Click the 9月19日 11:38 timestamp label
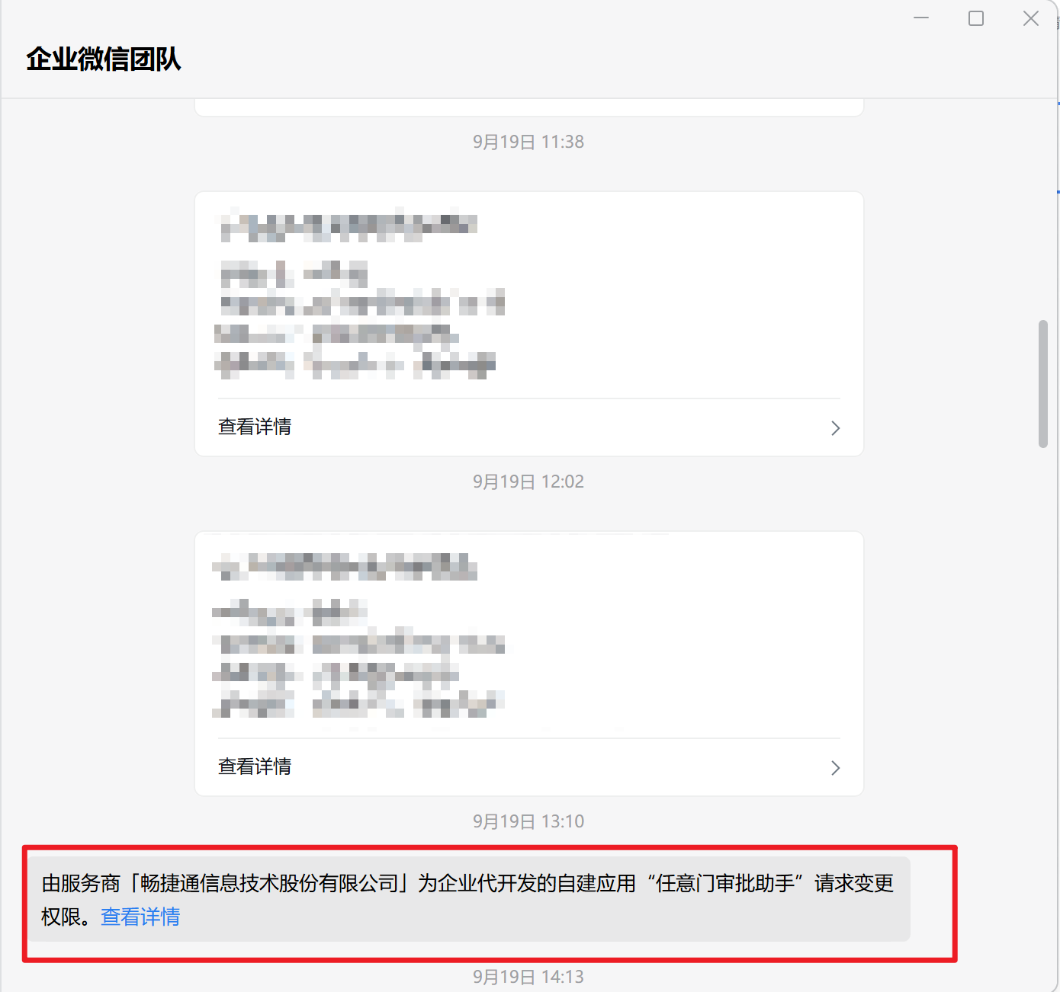 [x=528, y=142]
